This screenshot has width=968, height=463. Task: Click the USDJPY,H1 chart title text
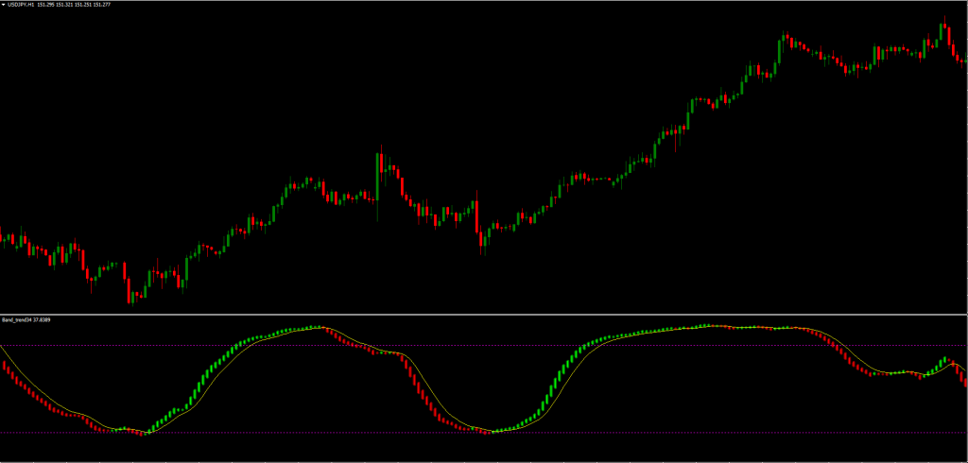coord(21,5)
